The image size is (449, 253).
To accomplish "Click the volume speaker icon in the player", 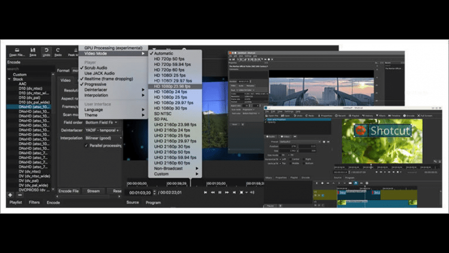I will [252, 192].
